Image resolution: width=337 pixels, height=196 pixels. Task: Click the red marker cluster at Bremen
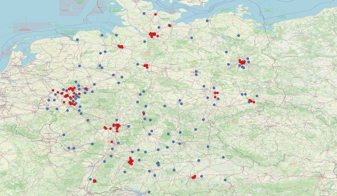[x=120, y=47]
